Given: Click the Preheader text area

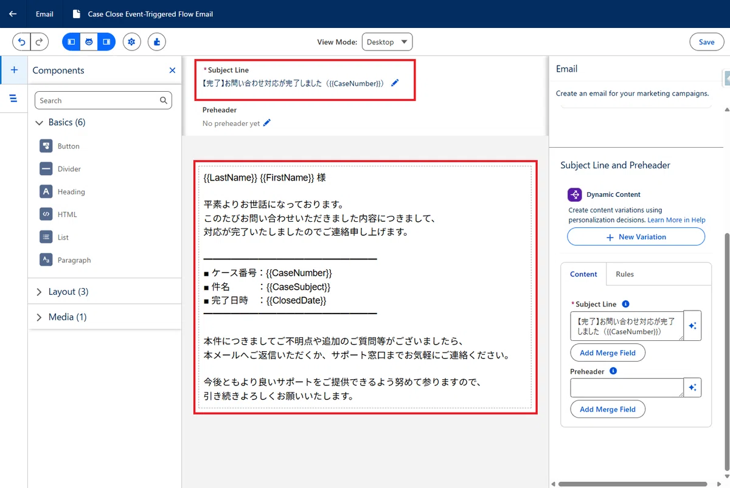Looking at the screenshot, I should pyautogui.click(x=627, y=388).
